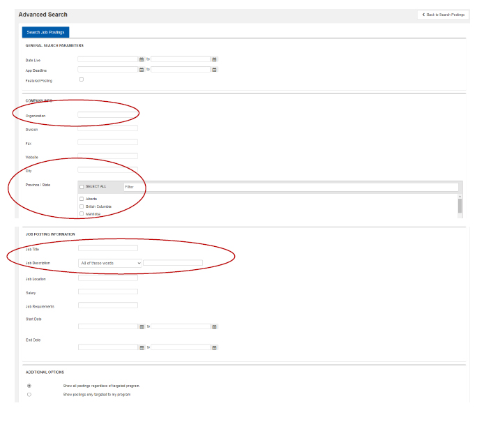
Task: Switch to the Search Job Postings tab
Action: point(45,32)
